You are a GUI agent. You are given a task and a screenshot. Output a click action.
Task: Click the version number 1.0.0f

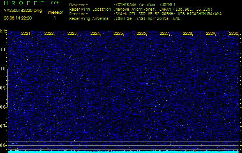click(53, 3)
